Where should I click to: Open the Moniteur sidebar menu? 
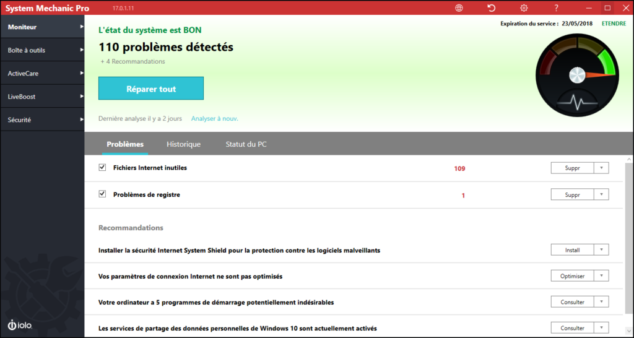click(42, 27)
